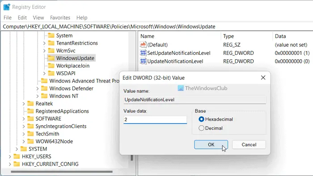Expand the HKEY_USERS hive
The height and width of the screenshot is (176, 313).
(x=10, y=156)
